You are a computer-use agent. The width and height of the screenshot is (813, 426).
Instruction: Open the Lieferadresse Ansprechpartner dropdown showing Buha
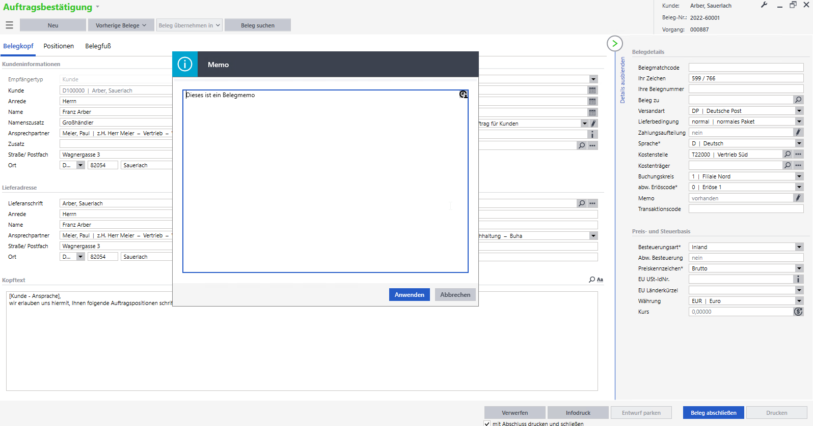click(593, 236)
